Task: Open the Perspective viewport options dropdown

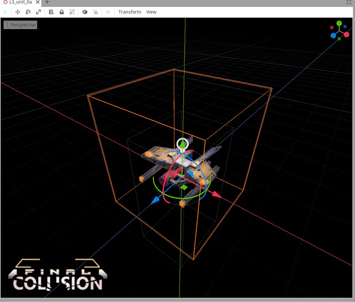Action: coord(21,25)
